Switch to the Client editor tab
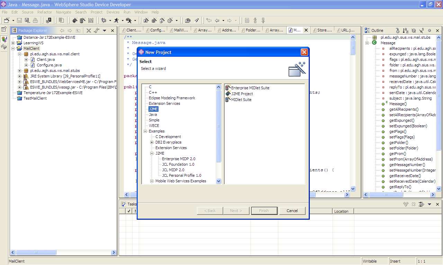 (131, 30)
